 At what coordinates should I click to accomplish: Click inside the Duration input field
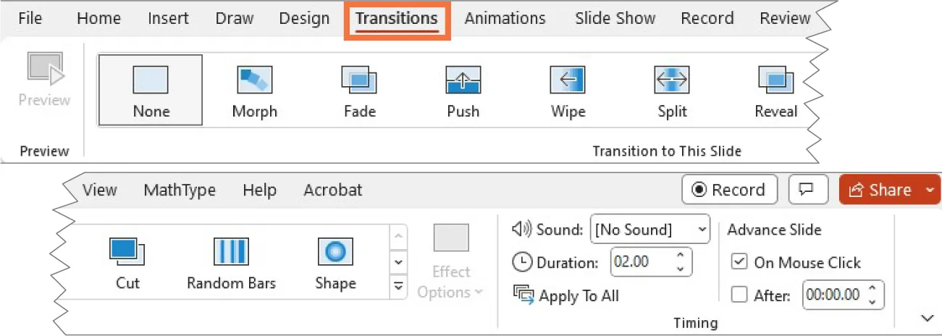(642, 262)
